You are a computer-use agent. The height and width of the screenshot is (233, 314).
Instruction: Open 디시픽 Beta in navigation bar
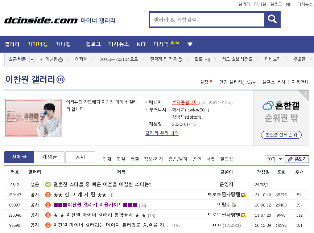(167, 44)
